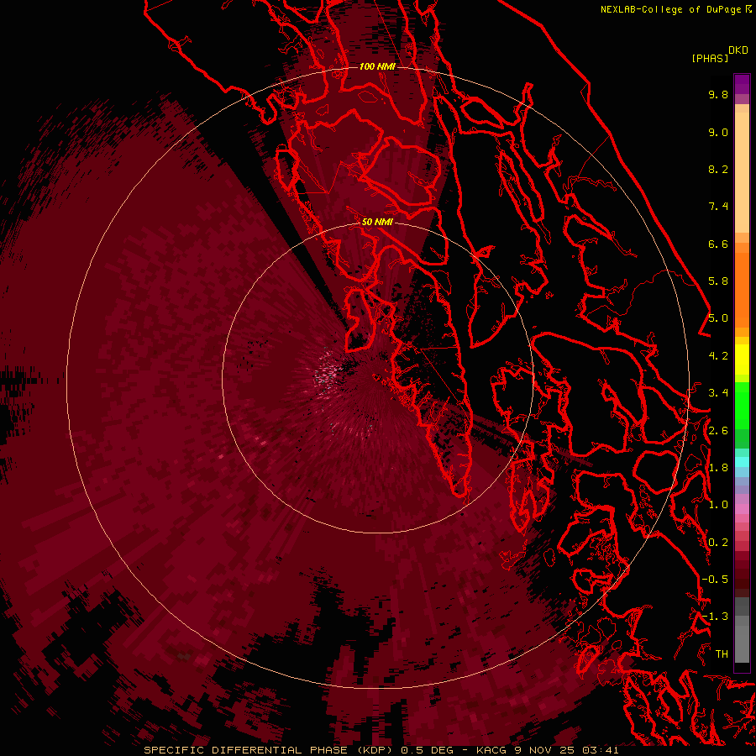Pick the cyan band near 1.8
Viewport: 756px width, 756px height.
coord(742,462)
